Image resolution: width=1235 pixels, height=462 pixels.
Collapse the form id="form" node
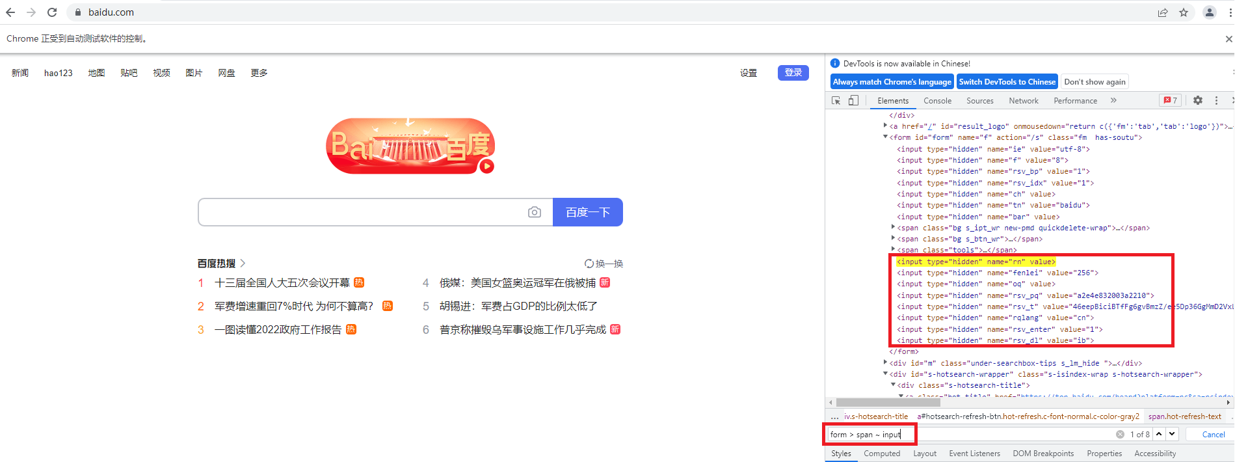click(x=885, y=137)
